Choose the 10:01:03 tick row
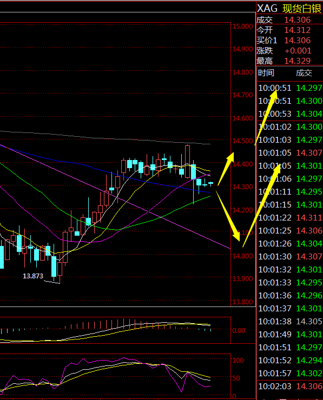 click(290, 140)
